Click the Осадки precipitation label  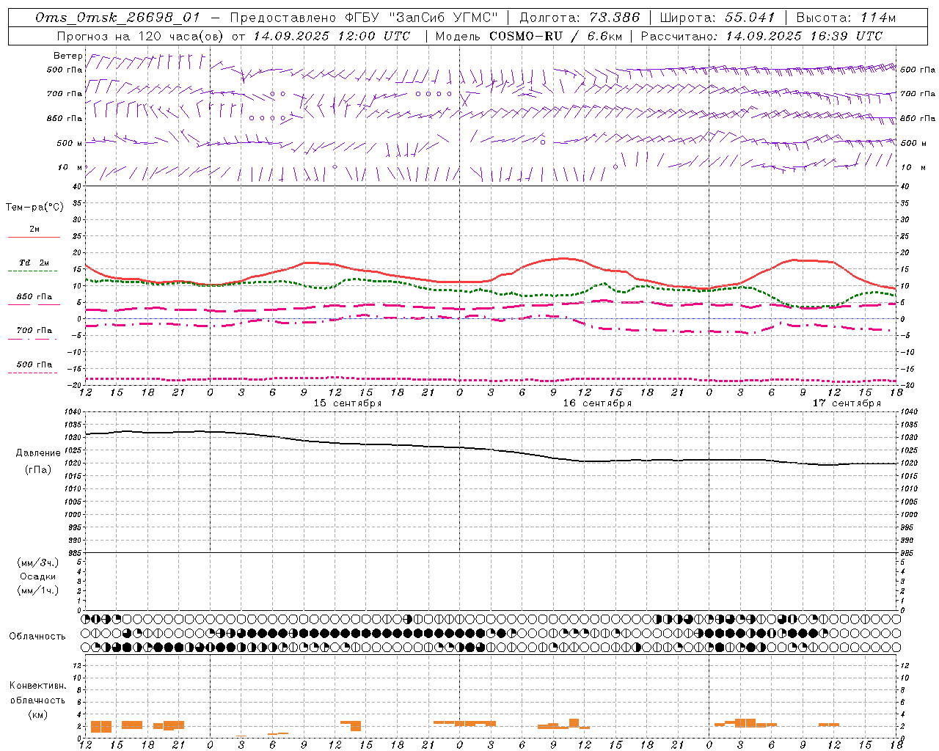[x=38, y=576]
